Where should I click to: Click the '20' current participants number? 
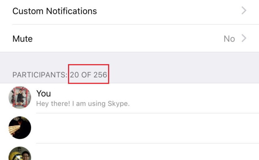click(74, 75)
